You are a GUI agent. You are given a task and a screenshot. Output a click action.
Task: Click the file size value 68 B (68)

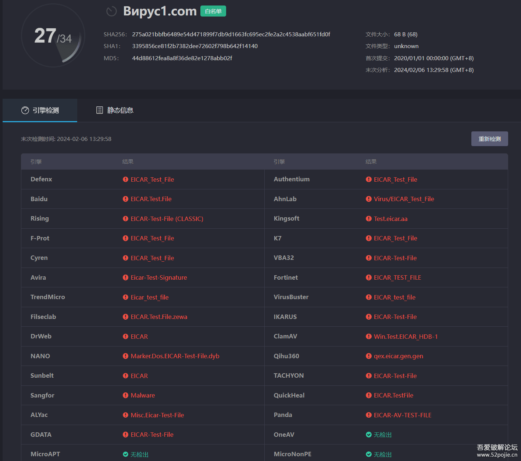(406, 35)
